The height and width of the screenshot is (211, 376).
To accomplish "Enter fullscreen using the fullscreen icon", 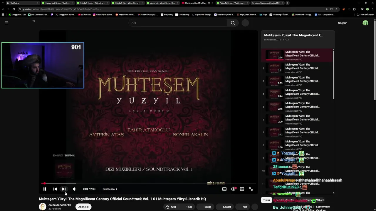I will click(251, 189).
